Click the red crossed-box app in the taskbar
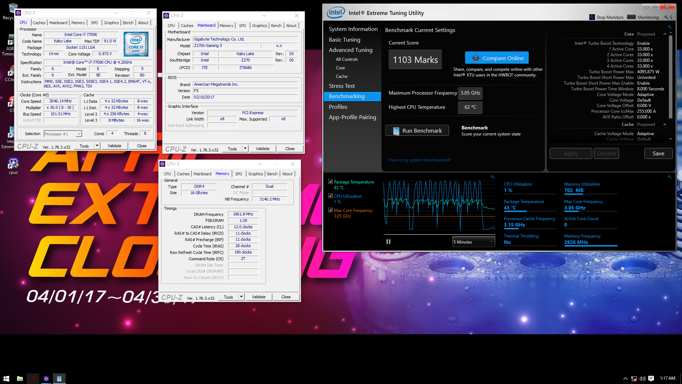This screenshot has height=384, width=682. [x=33, y=379]
